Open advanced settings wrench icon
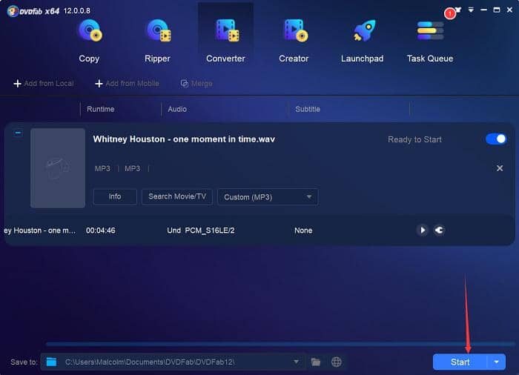 [x=439, y=230]
